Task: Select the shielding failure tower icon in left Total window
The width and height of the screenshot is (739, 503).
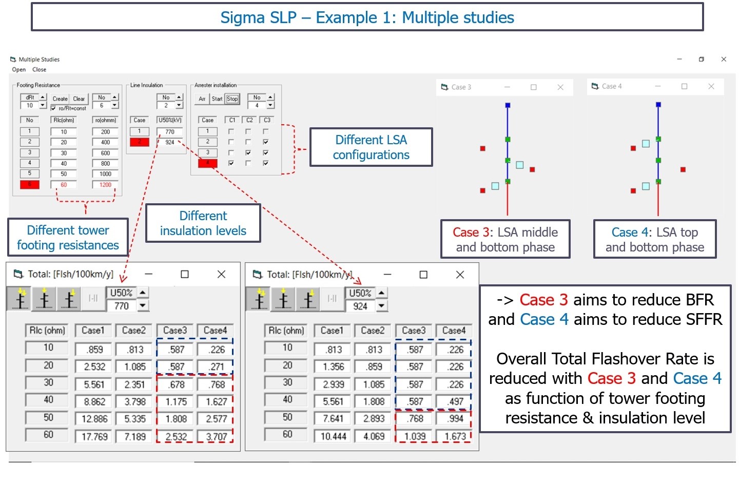Action: (x=69, y=299)
